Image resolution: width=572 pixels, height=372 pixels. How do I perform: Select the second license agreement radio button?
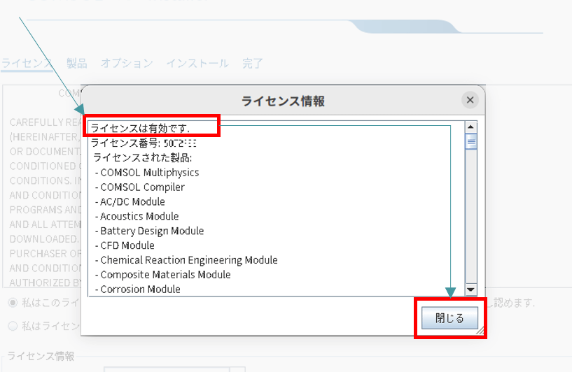point(13,326)
